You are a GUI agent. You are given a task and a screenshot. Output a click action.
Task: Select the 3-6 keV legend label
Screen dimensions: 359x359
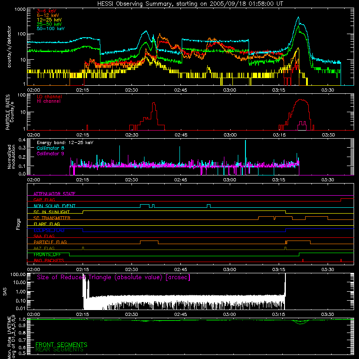point(47,11)
